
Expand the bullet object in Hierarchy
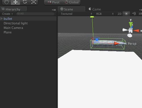[x=2, y=19]
